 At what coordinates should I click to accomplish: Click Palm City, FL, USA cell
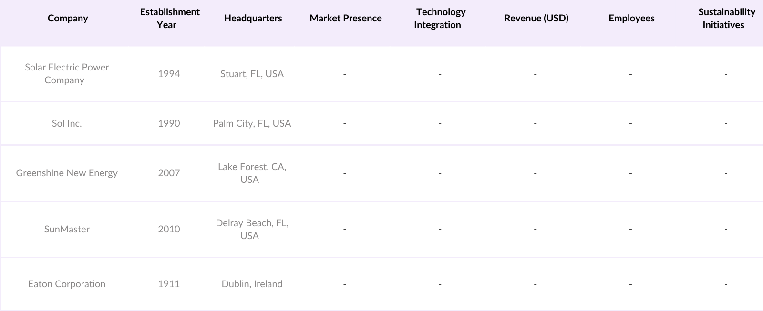click(x=252, y=123)
